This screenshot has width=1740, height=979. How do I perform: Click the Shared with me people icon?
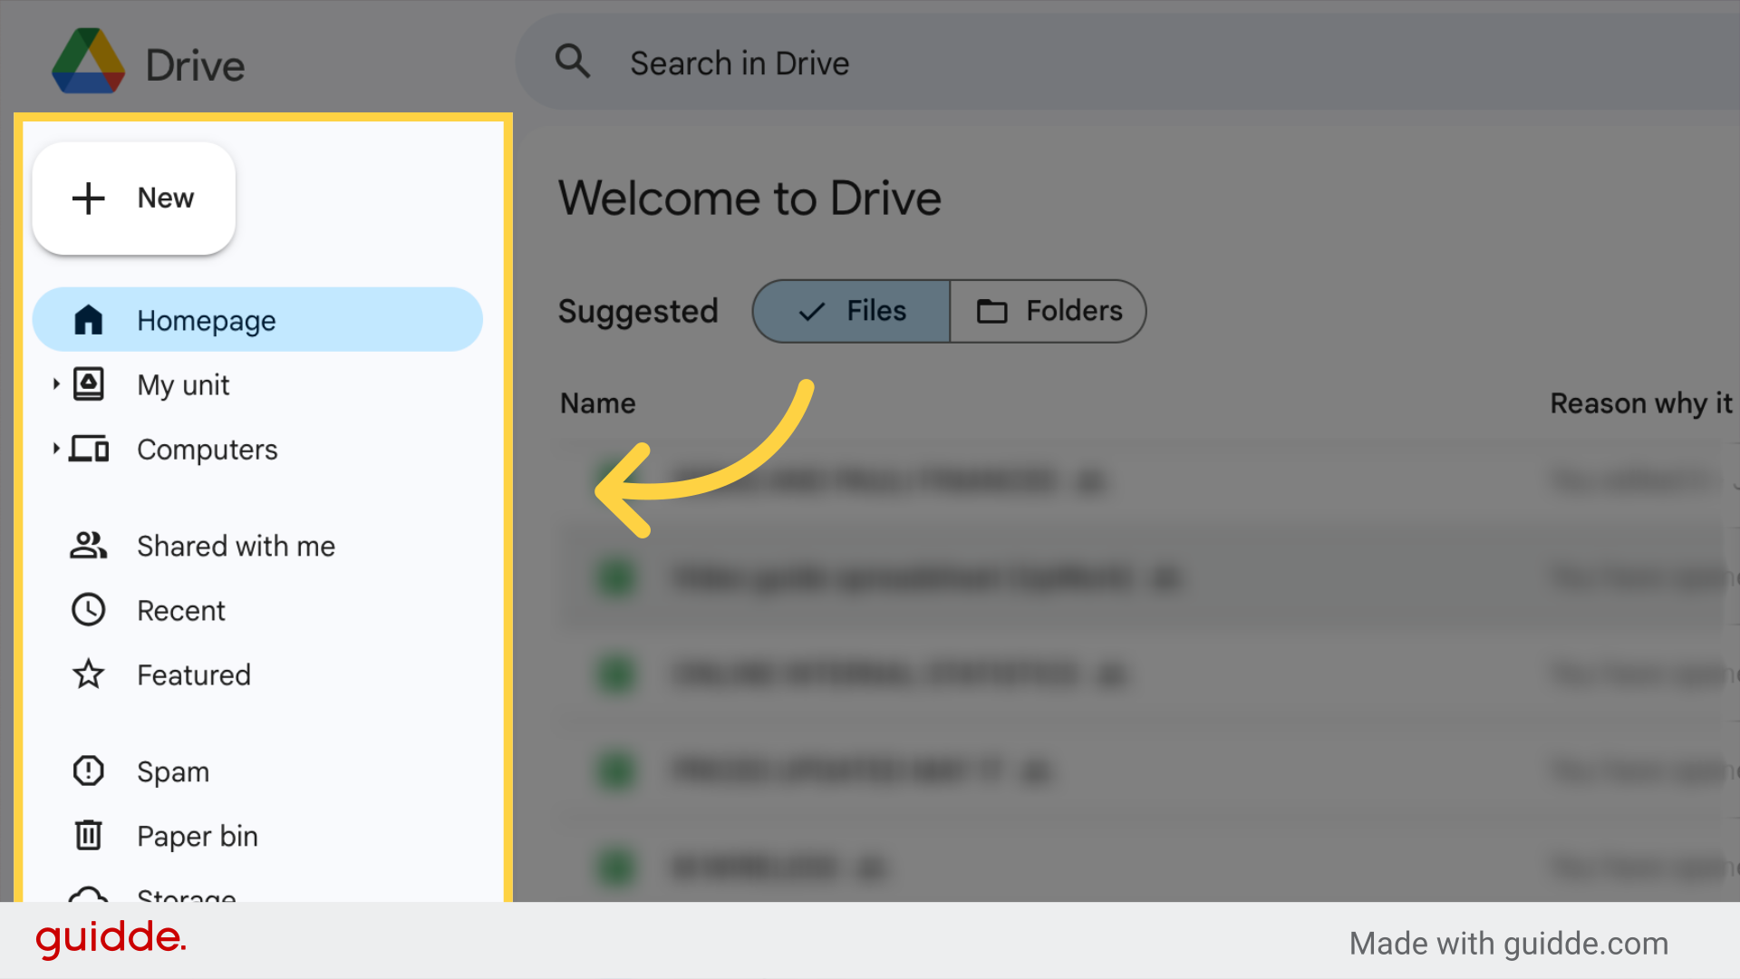89,545
